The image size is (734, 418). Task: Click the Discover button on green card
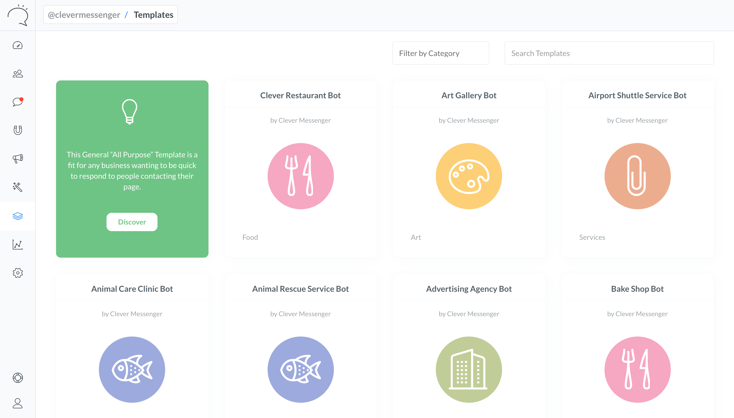(132, 221)
